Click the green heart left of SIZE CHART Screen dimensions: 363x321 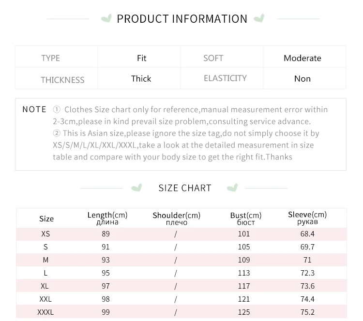click(136, 188)
